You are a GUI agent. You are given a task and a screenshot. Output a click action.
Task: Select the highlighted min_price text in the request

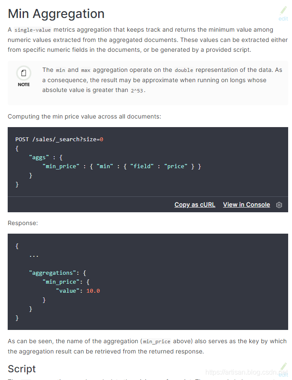coord(61,166)
